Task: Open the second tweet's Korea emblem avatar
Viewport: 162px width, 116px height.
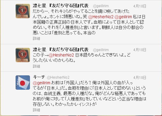Action: coord(23,55)
